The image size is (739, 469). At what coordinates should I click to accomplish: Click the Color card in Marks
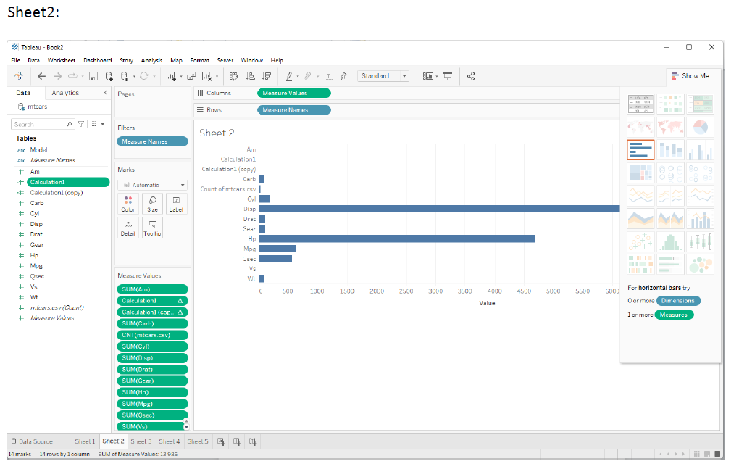[128, 204]
